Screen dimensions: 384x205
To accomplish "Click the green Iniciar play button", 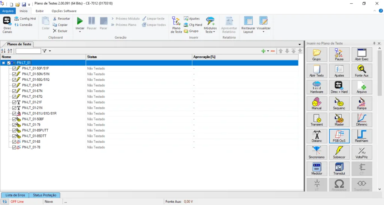I will tap(79, 21).
